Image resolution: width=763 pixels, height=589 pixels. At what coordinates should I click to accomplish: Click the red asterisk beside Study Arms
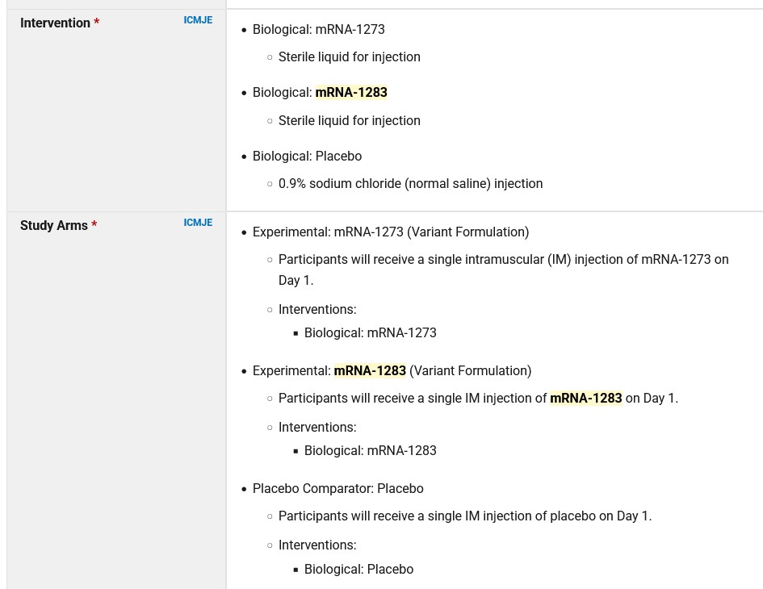[94, 226]
